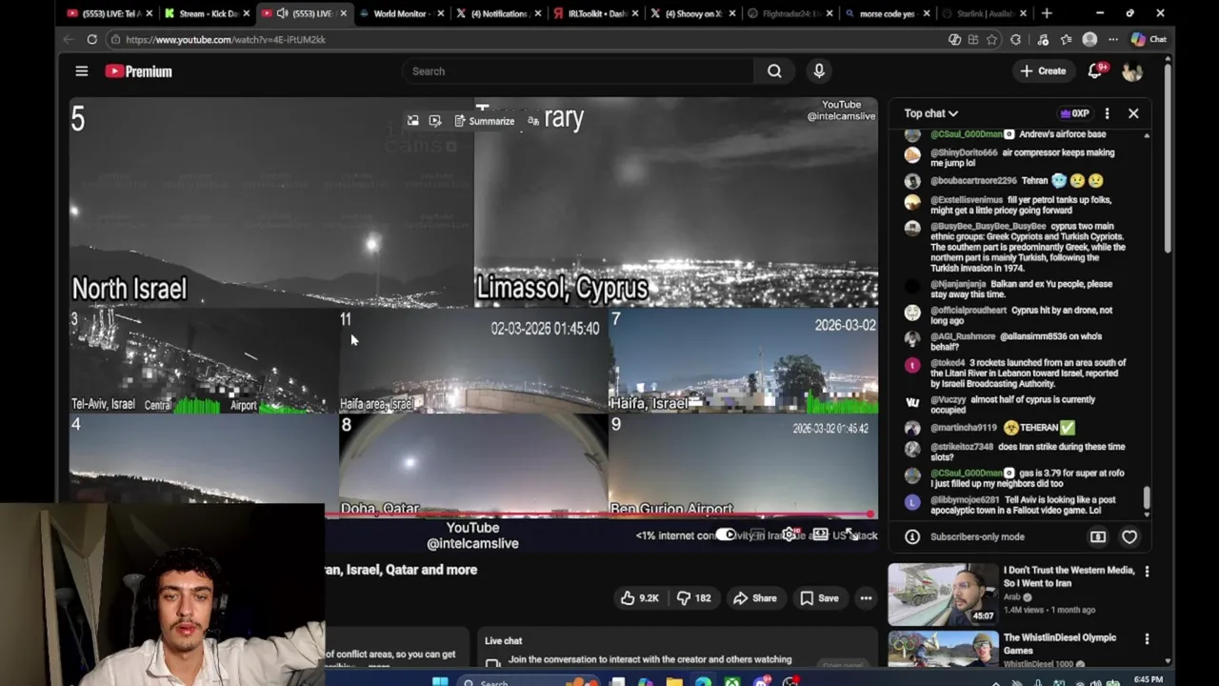Viewport: 1219px width, 686px height.
Task: Switch player to theater mode
Action: click(820, 535)
